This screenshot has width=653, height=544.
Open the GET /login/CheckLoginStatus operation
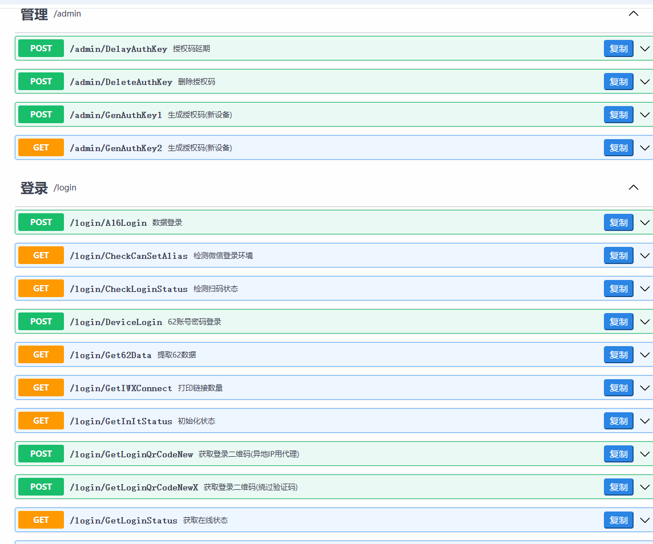[128, 289]
